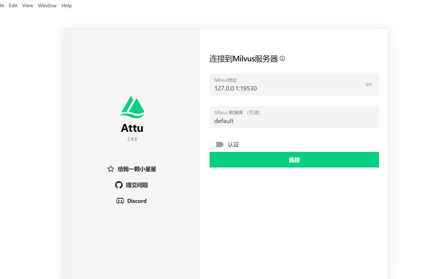Click the green 连接 connect button
Viewport: 432px width, 279px height.
pyautogui.click(x=294, y=160)
